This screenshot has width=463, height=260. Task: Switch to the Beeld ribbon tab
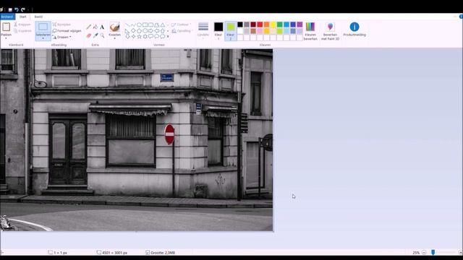click(38, 17)
